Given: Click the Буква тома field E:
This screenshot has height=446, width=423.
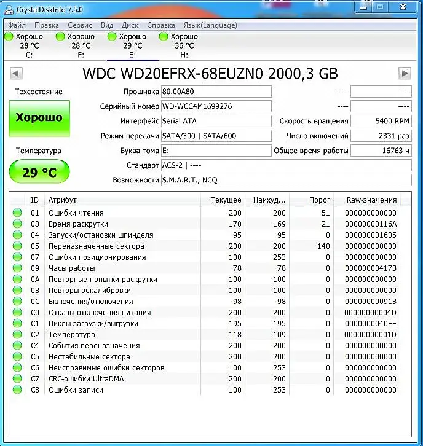Looking at the screenshot, I should click(216, 151).
